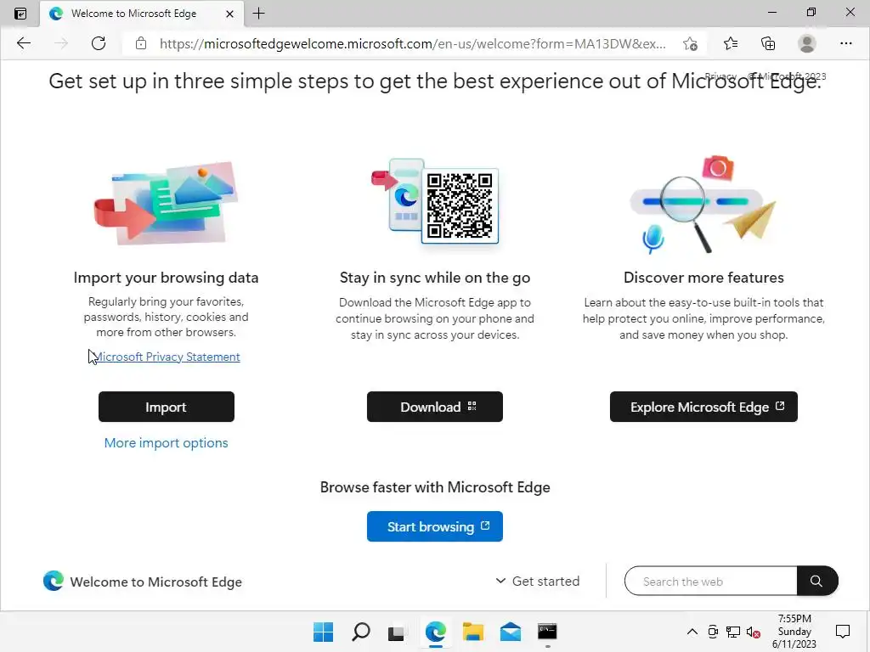Click the Start browsing button
This screenshot has width=870, height=652.
click(434, 526)
